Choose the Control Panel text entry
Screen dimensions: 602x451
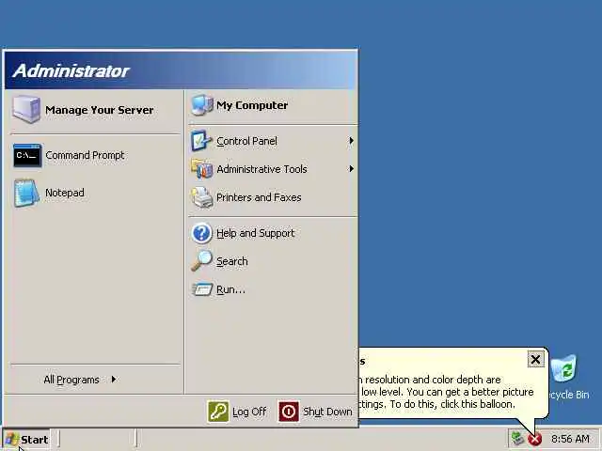point(246,141)
